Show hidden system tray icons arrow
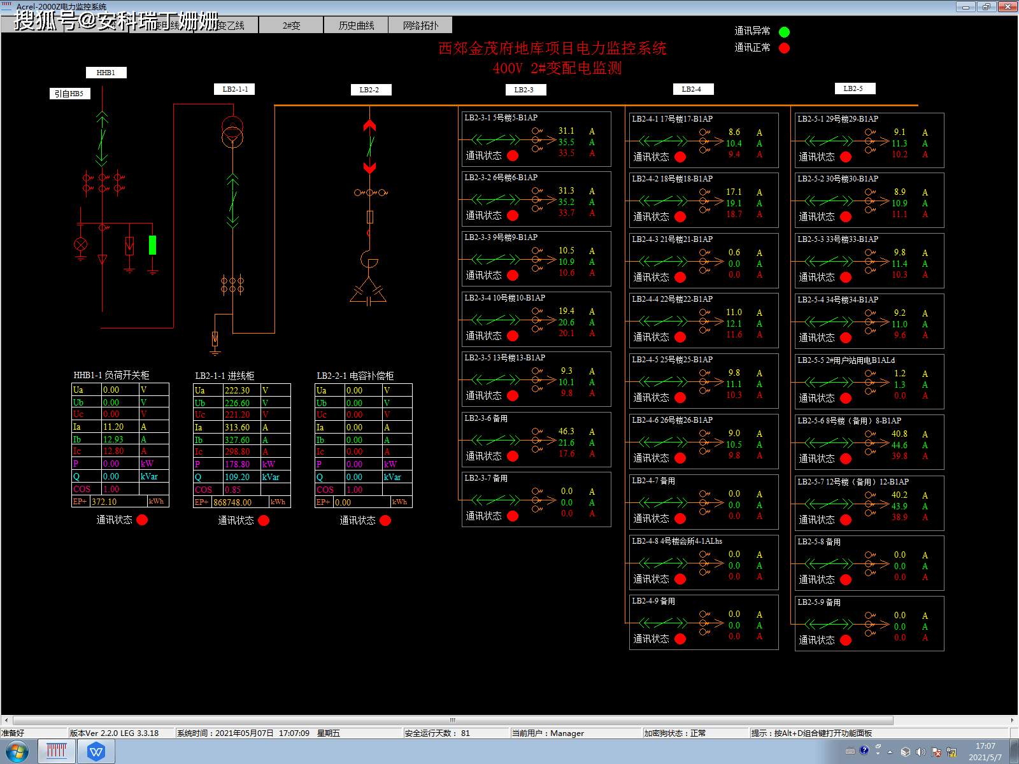 [x=890, y=752]
